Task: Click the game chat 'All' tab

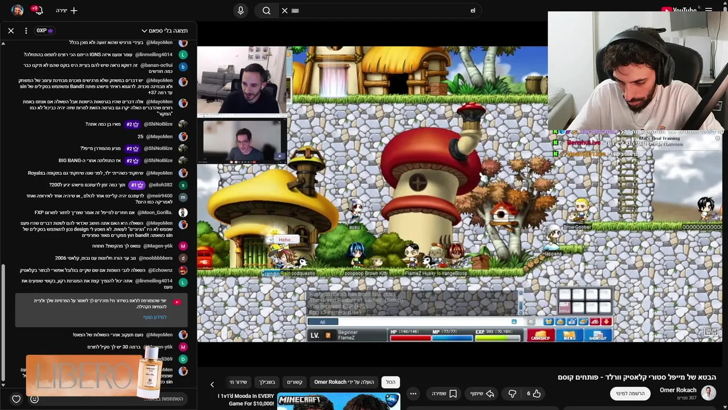Action: point(322,322)
